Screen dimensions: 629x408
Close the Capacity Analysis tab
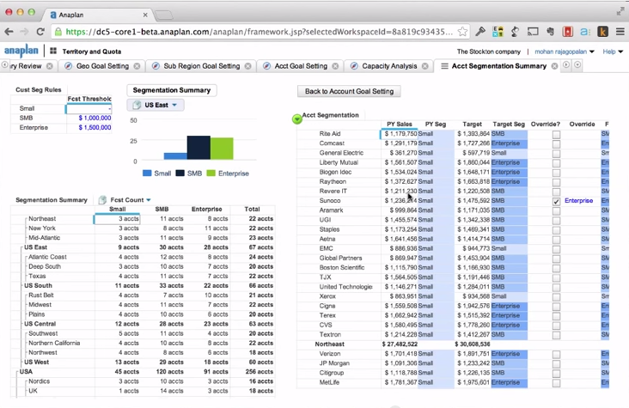[x=424, y=66]
